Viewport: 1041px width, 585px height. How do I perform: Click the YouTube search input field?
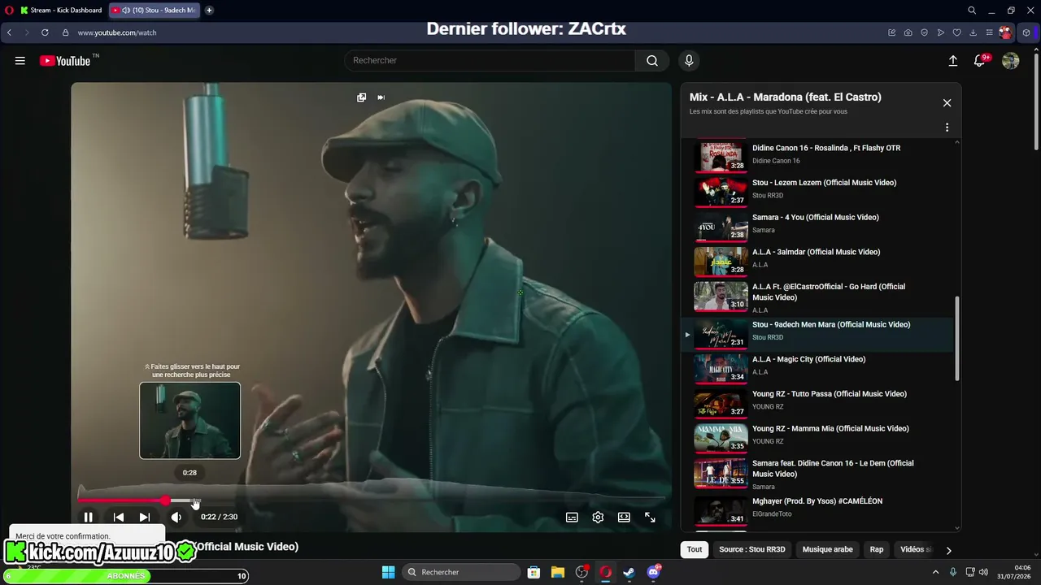click(490, 61)
